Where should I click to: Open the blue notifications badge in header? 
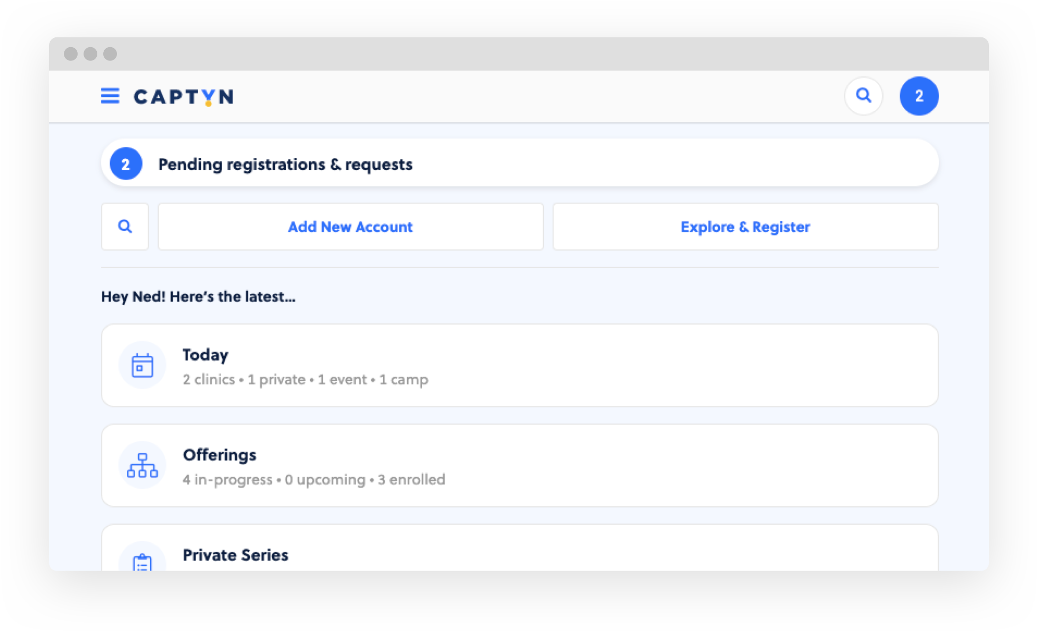click(919, 96)
